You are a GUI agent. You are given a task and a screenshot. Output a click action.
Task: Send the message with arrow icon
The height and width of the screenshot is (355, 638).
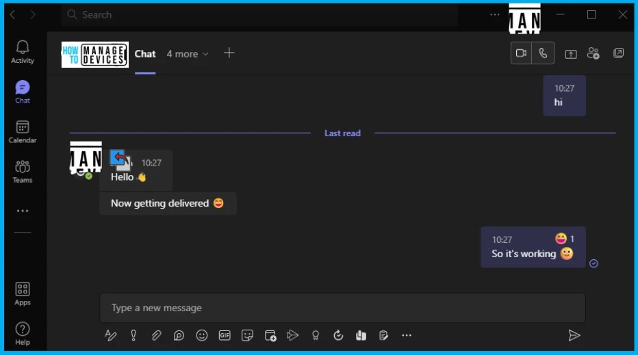coord(574,335)
